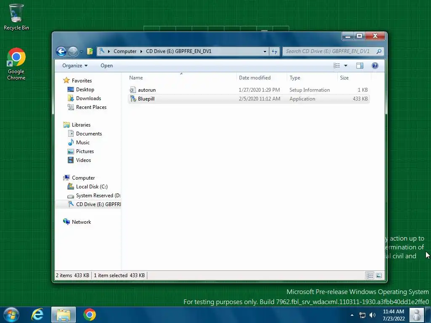
Task: Click Windows Explorer taskbar button
Action: (64, 315)
